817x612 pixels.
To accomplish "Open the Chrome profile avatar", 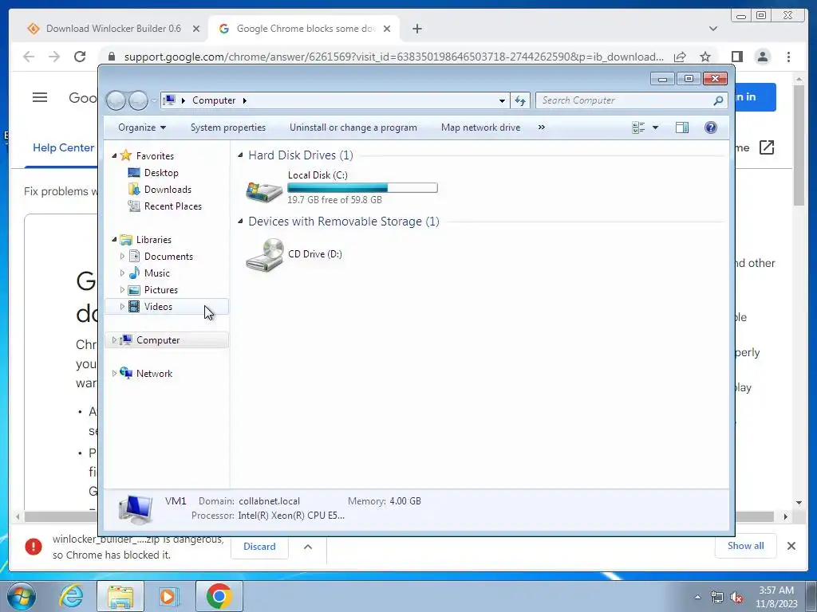I will point(762,57).
